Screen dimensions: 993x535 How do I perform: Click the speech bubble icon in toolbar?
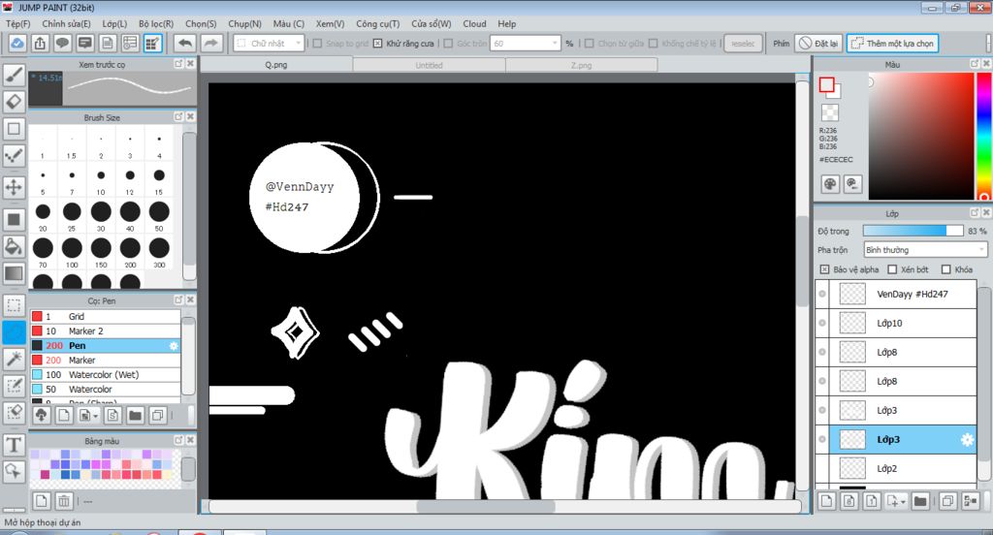coord(62,44)
